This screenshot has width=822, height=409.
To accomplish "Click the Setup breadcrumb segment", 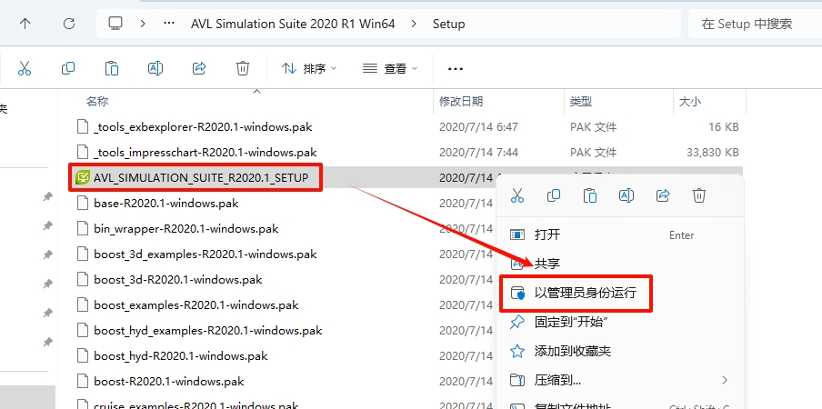I will pyautogui.click(x=449, y=24).
